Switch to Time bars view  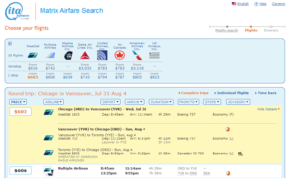pos(266,93)
